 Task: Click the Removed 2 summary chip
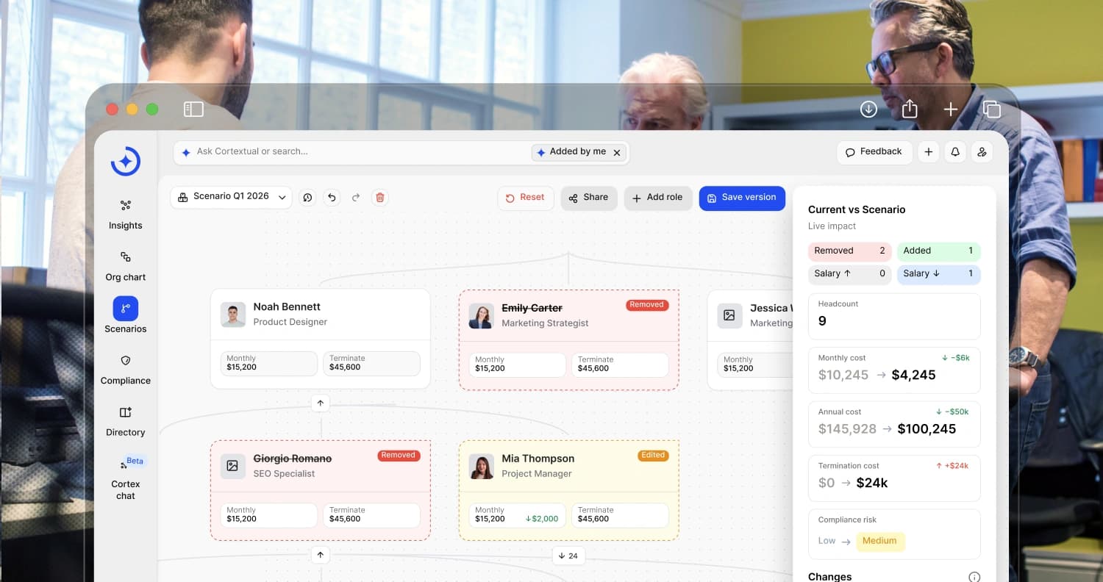(850, 251)
